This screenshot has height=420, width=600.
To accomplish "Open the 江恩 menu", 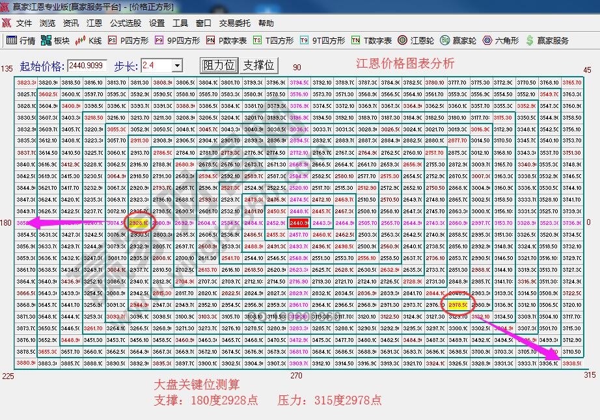I will (93, 22).
